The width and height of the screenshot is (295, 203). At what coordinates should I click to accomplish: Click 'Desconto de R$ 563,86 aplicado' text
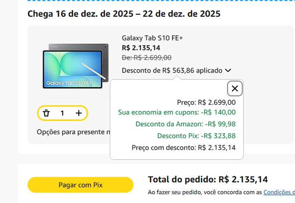tap(172, 71)
